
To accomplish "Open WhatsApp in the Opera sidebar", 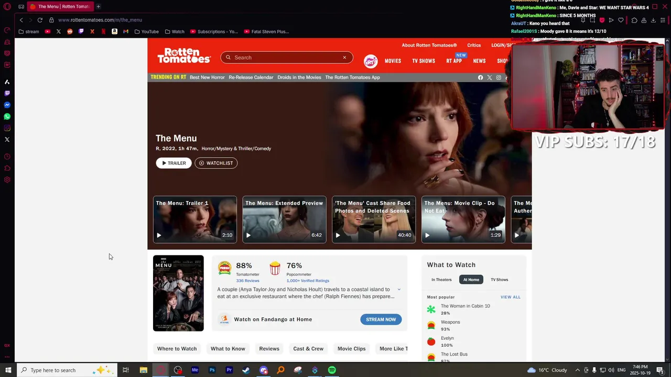I will 7,116.
